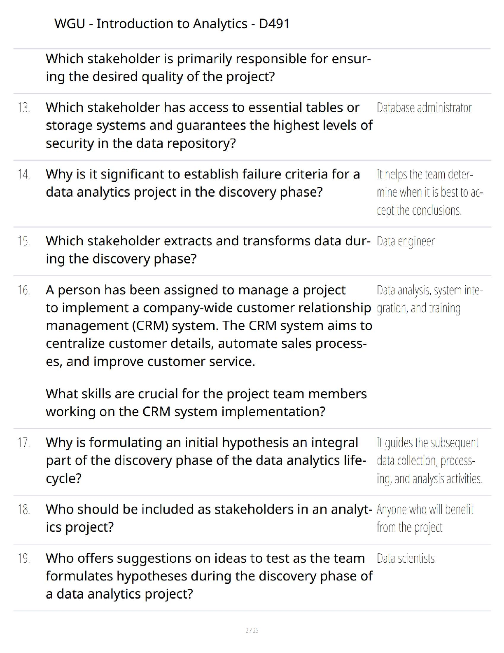Click the CRM system project question text

tap(209, 326)
